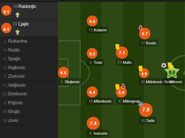
Task: Click the grey assist icon above Tadic
Action: 141,104
